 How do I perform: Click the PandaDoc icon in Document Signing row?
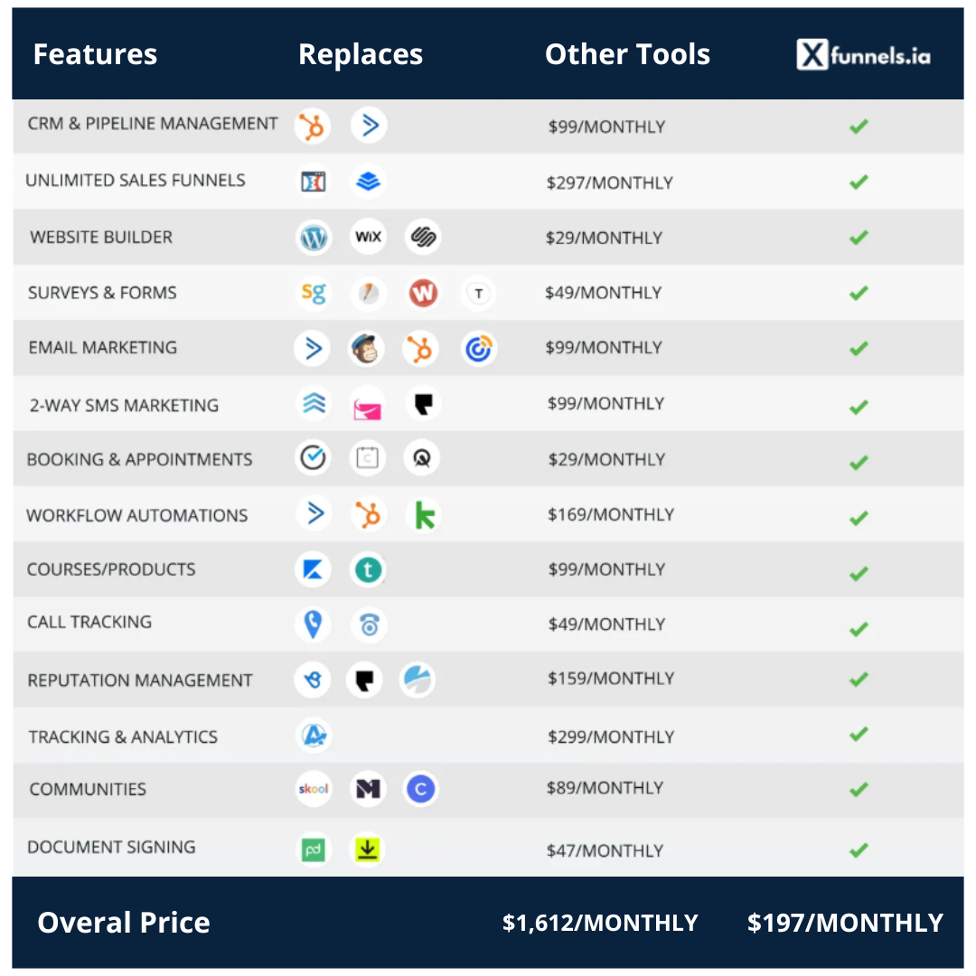tap(314, 849)
